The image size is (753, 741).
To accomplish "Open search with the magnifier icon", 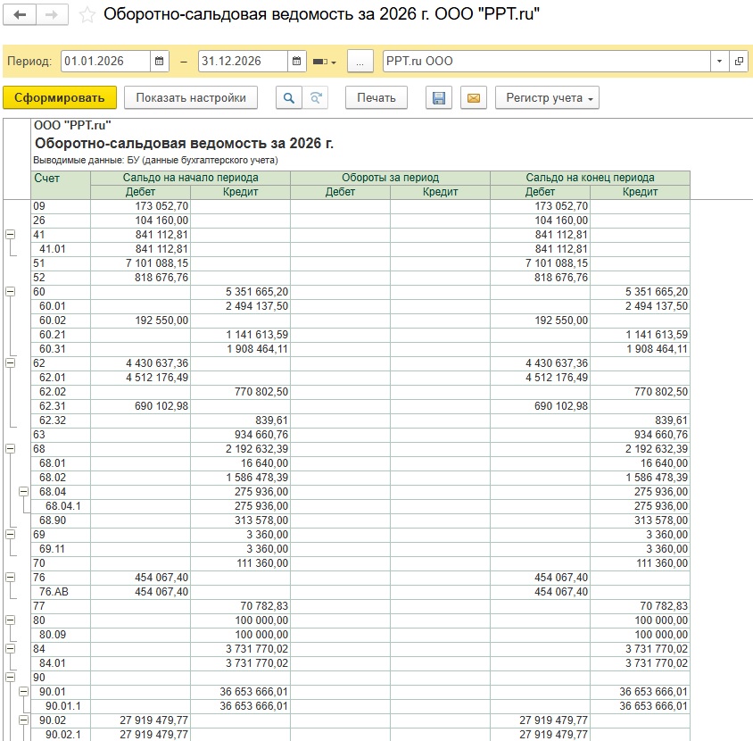I will tap(288, 97).
